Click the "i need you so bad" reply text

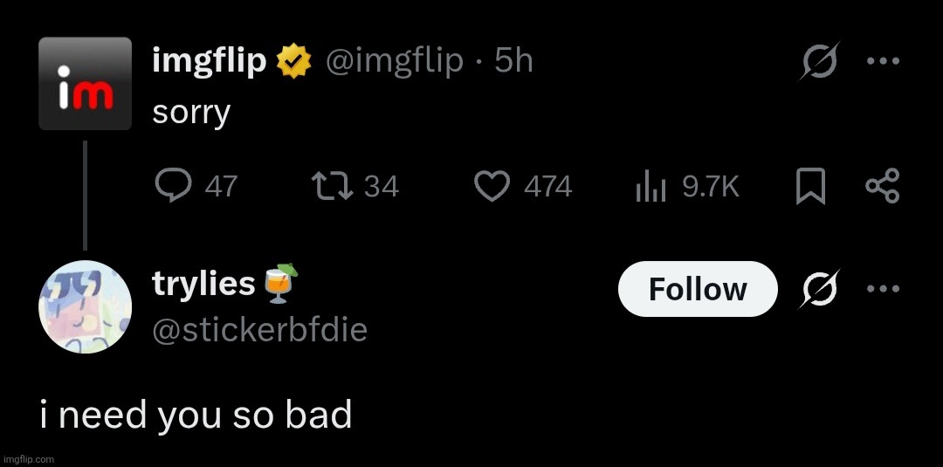(x=196, y=415)
